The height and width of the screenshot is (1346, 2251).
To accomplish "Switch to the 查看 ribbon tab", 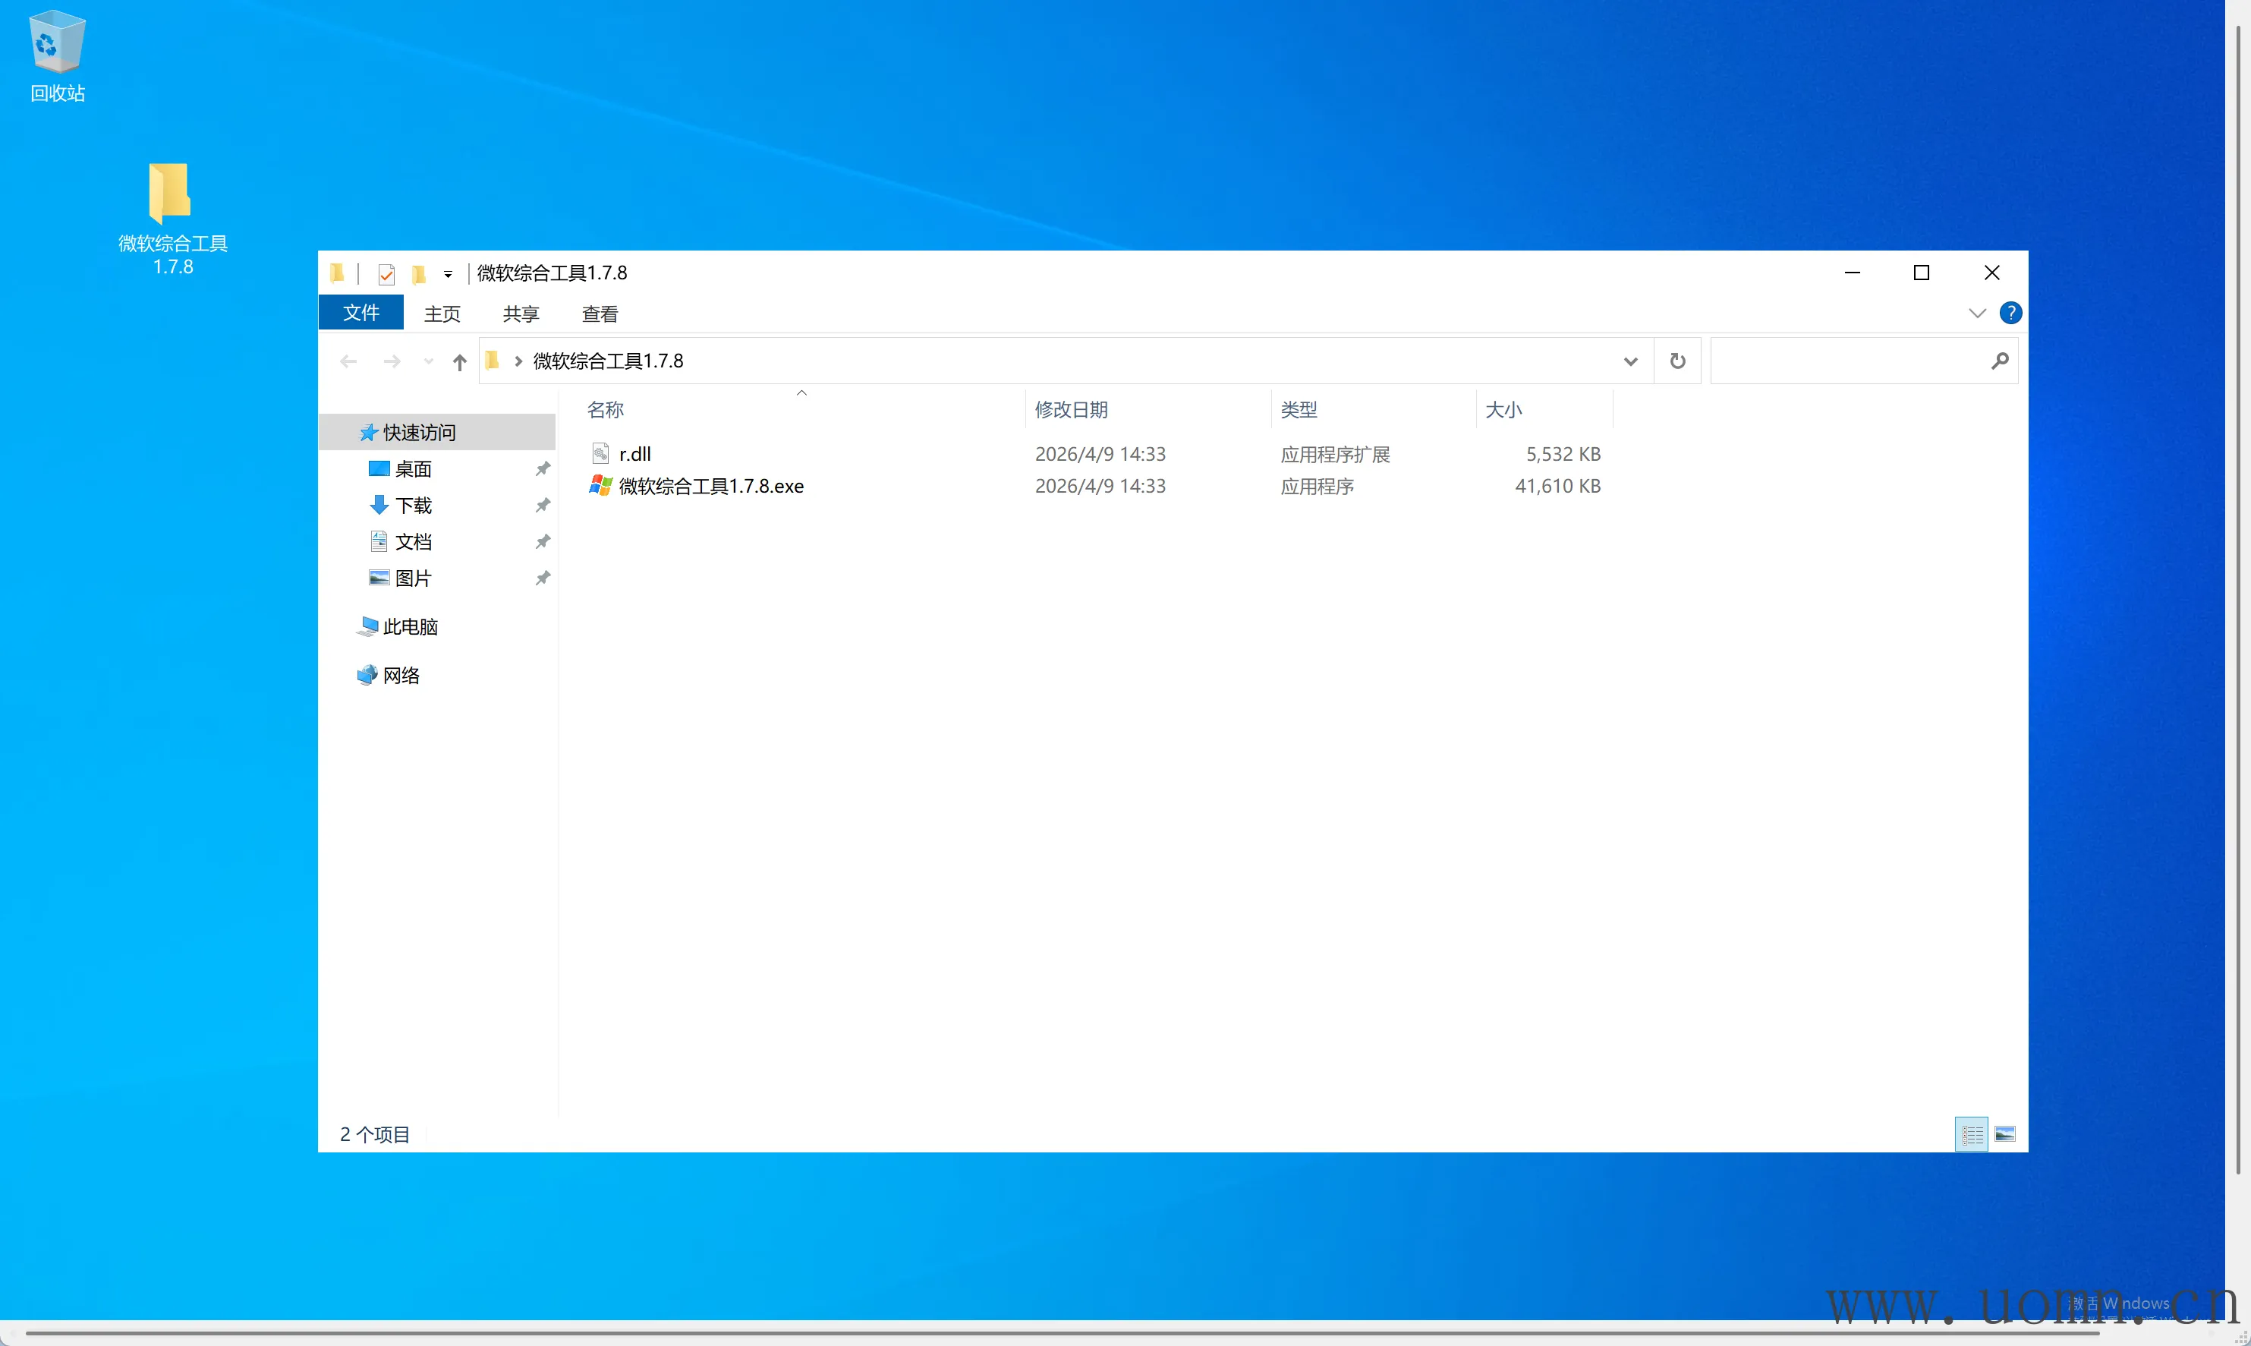I will pos(600,314).
